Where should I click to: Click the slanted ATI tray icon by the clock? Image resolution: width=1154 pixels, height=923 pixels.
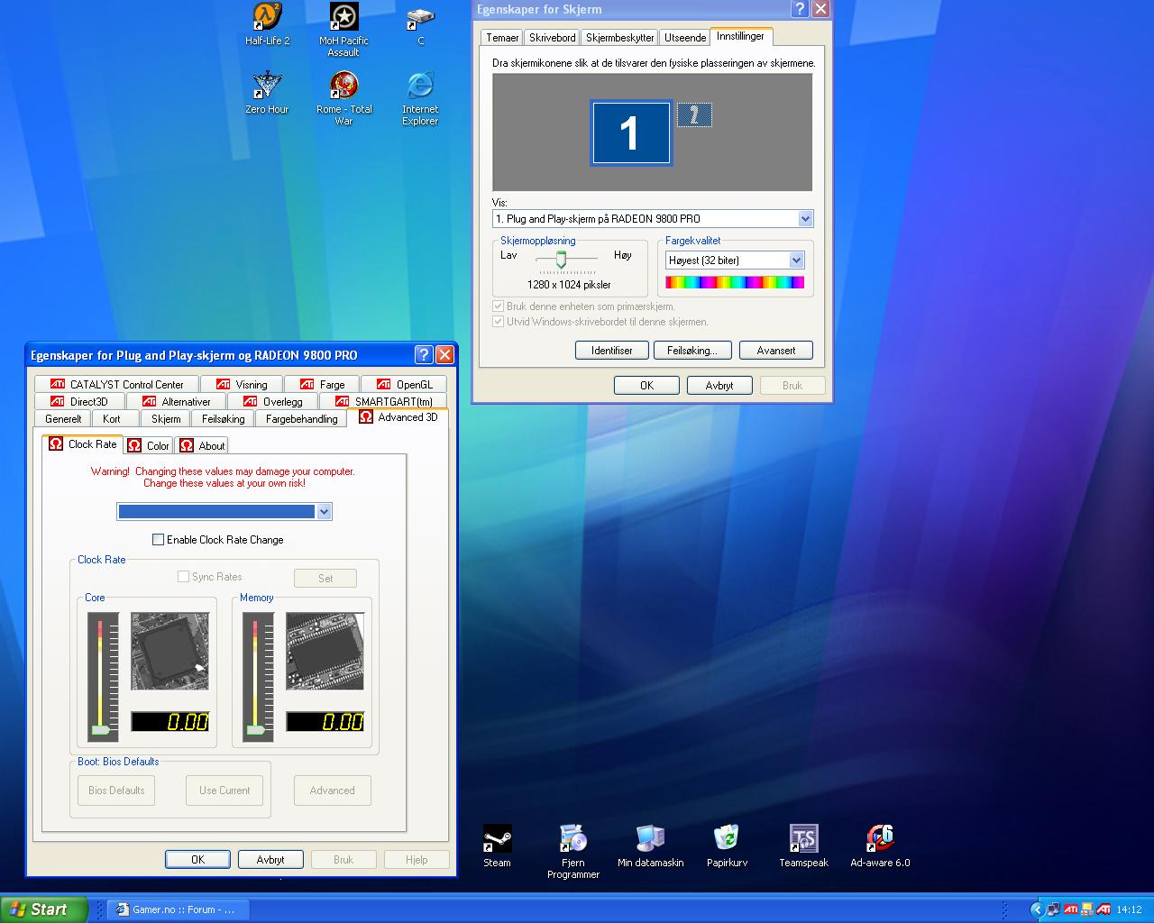point(1103,909)
